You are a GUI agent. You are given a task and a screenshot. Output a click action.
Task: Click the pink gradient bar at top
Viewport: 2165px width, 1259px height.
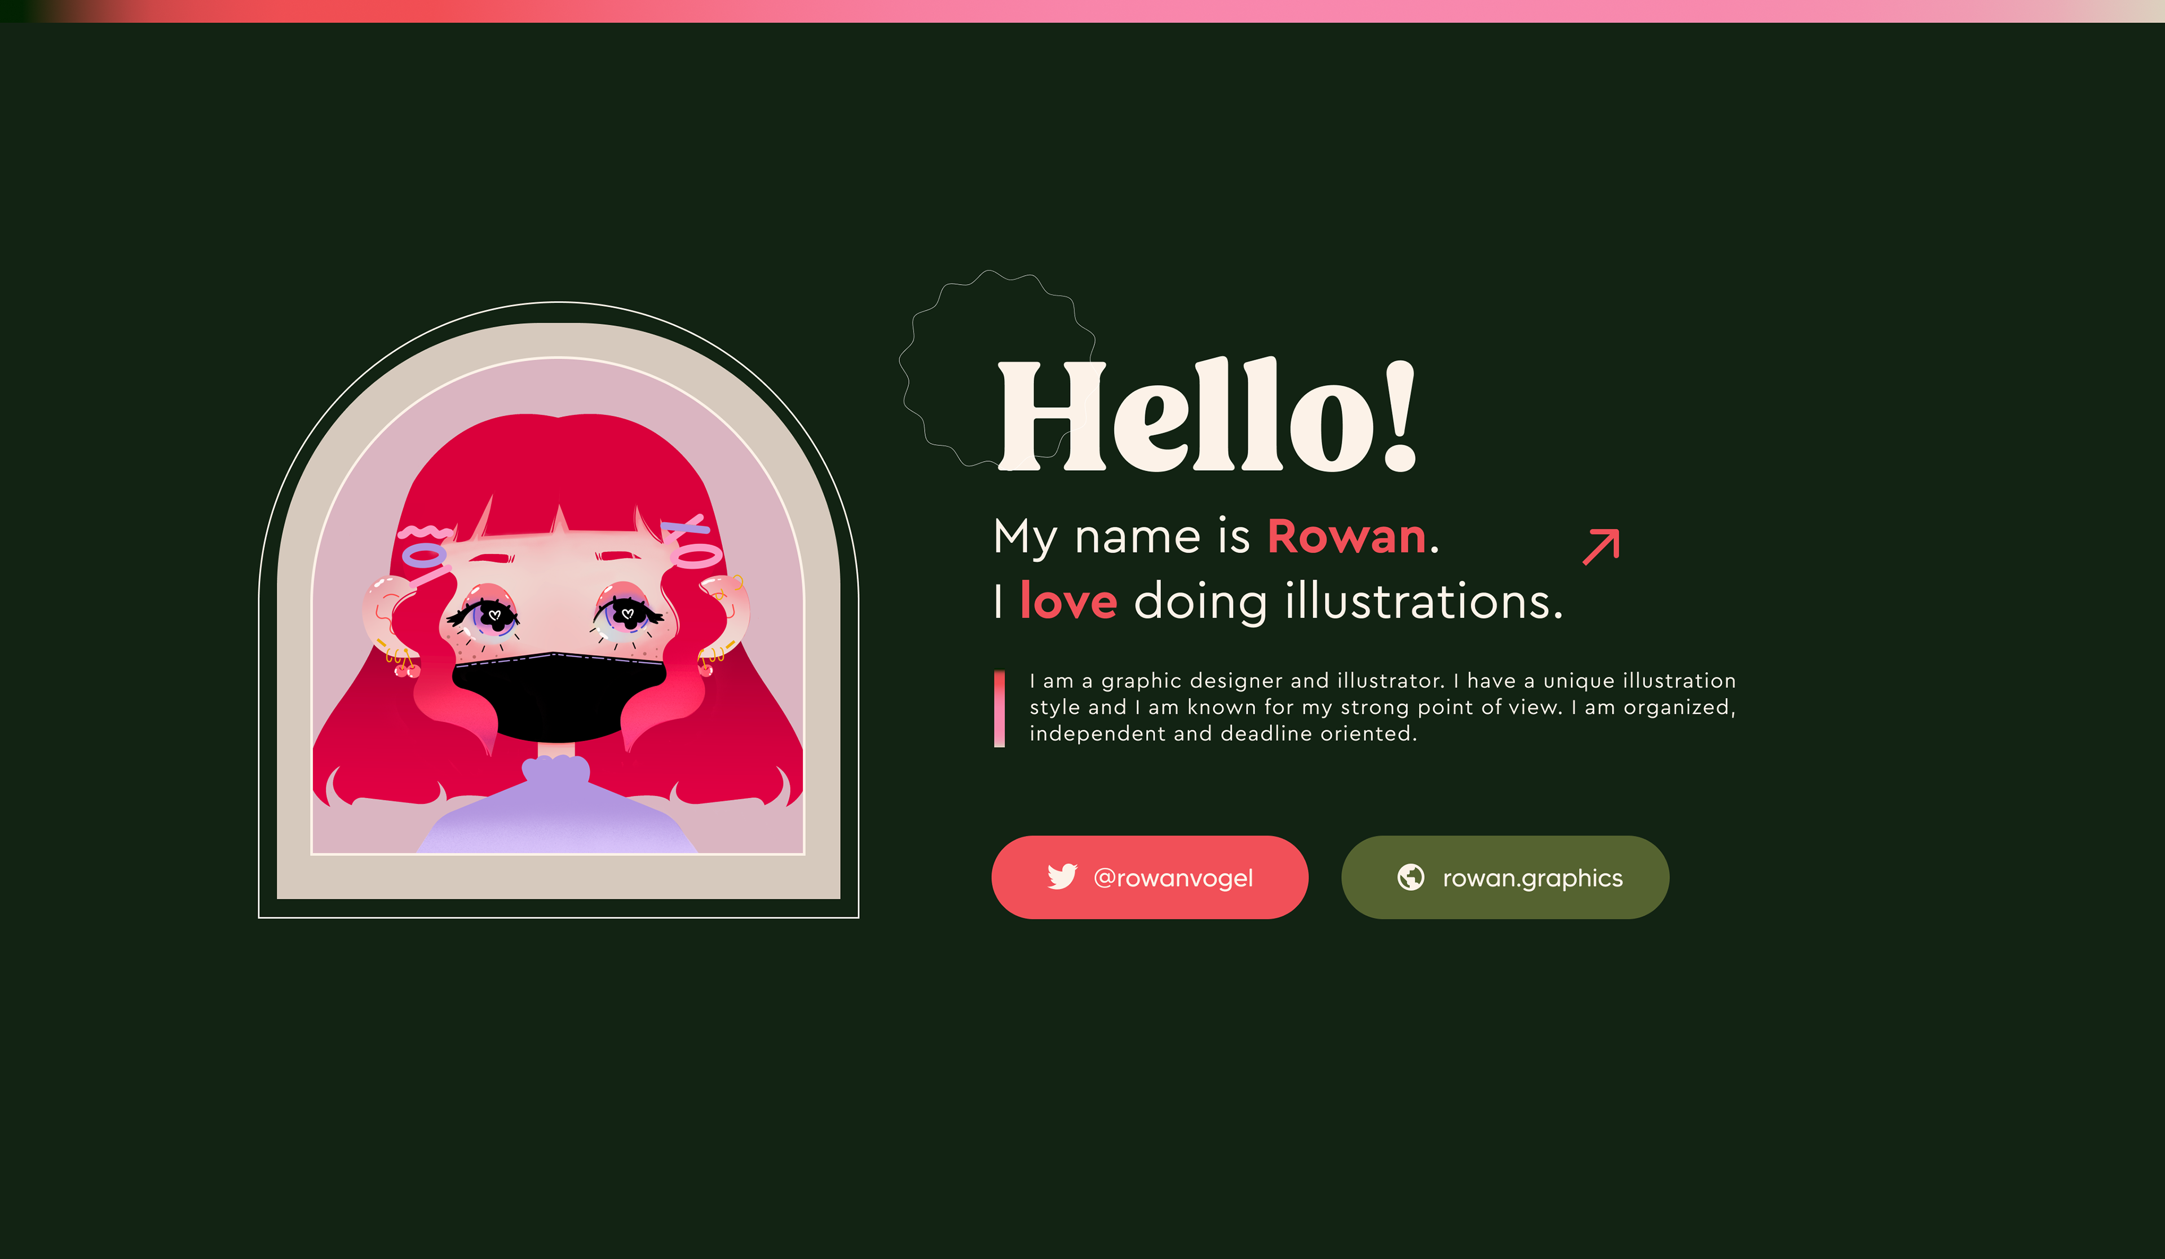[1082, 10]
